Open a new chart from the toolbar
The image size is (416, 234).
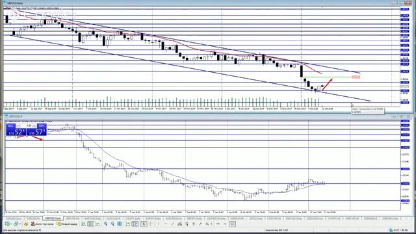(7, 224)
